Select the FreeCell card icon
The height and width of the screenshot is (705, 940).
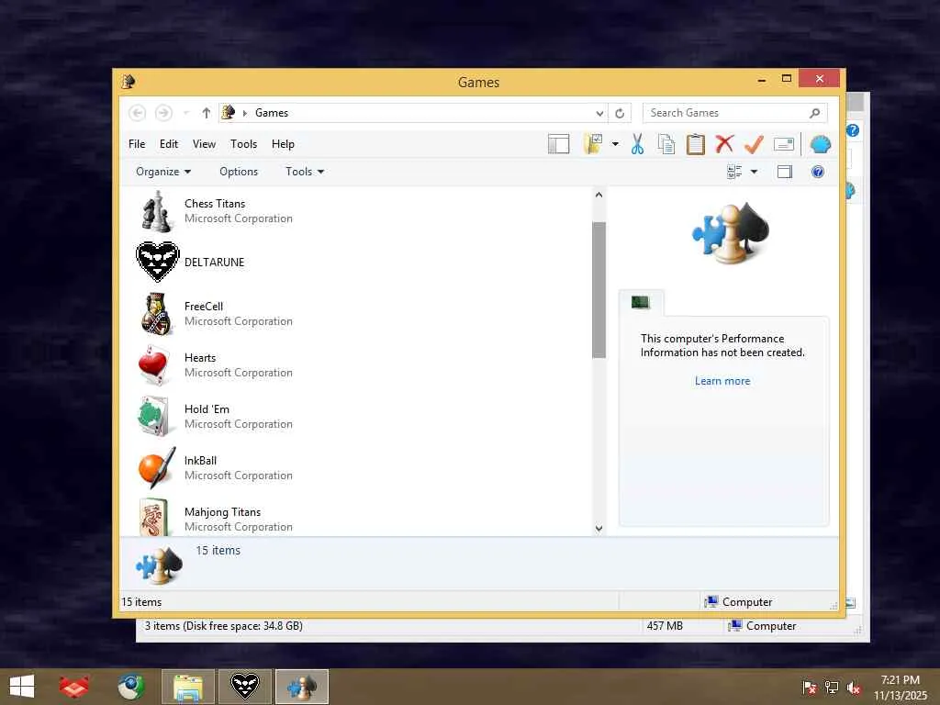(x=156, y=314)
